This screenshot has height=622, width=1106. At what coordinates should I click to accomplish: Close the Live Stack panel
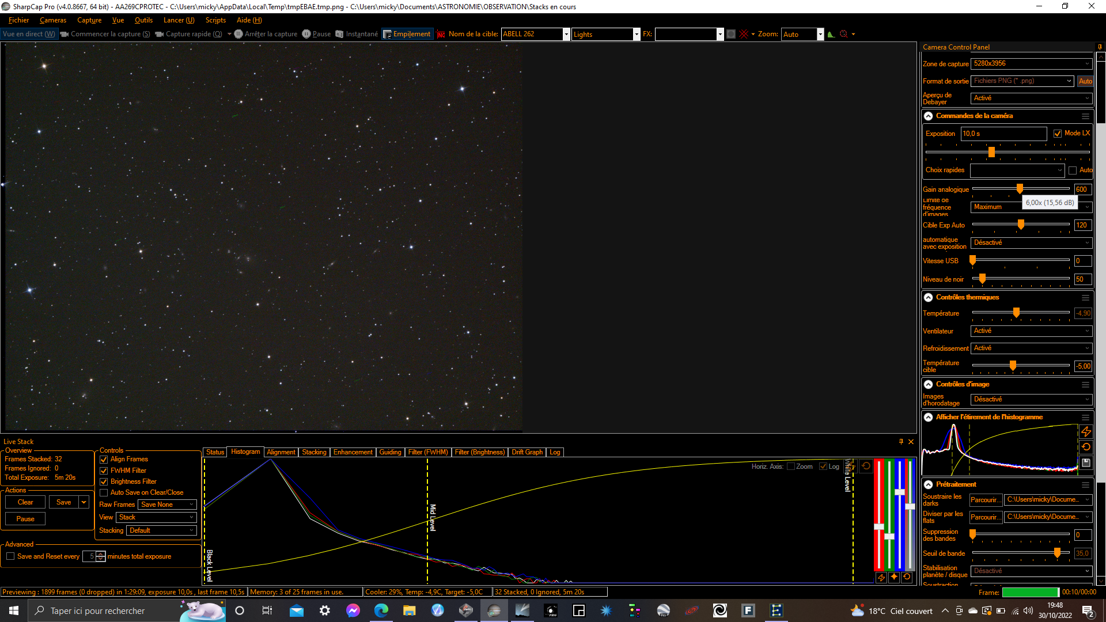tap(911, 442)
